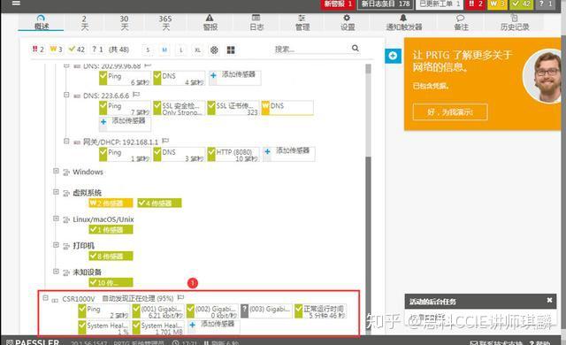Click the 新警报 1 red badge
Viewport: 566px width, 345px height.
337,4
